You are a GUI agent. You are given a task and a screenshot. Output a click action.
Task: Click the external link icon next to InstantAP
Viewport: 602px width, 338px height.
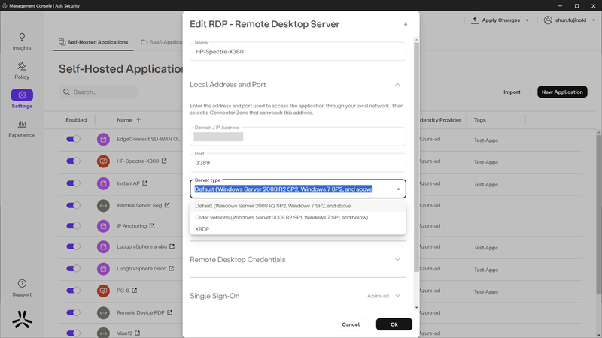pyautogui.click(x=145, y=183)
